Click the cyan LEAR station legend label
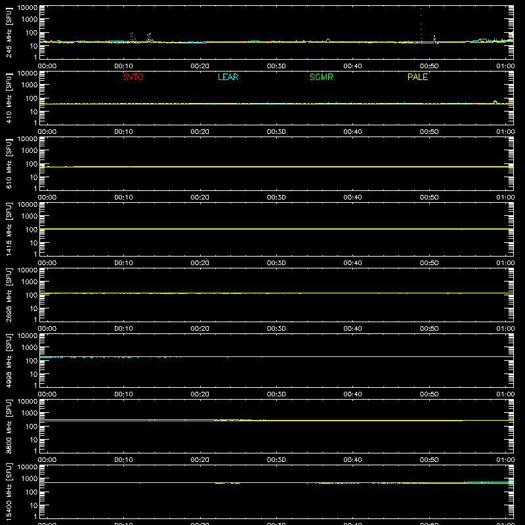The height and width of the screenshot is (525, 525). [228, 77]
